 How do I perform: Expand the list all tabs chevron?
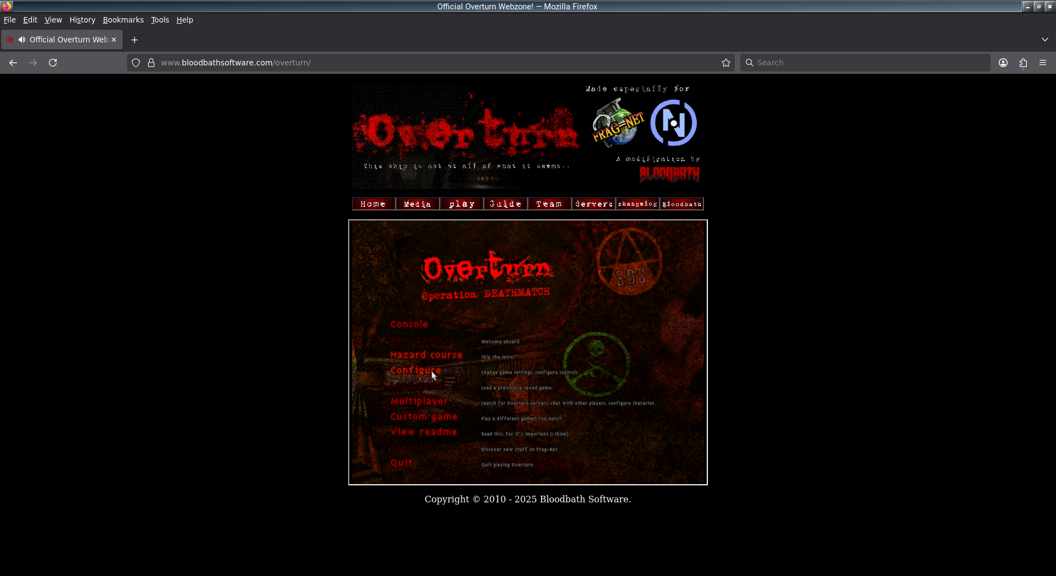click(1045, 40)
